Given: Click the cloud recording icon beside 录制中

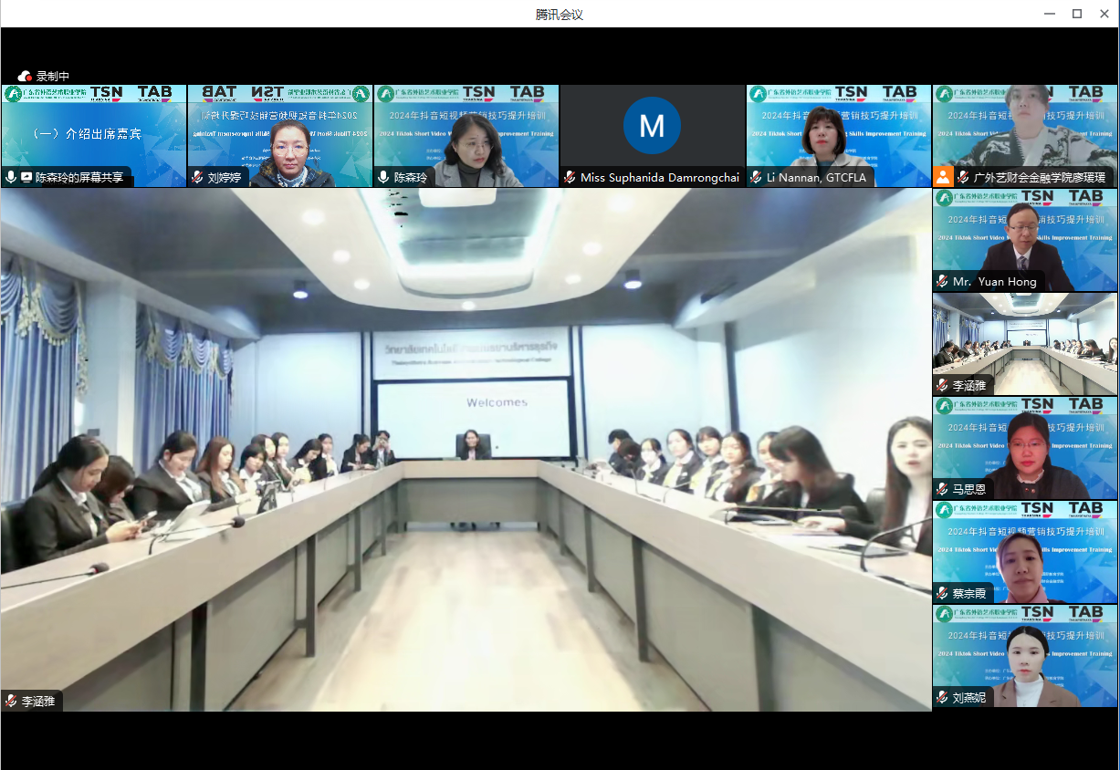Looking at the screenshot, I should pyautogui.click(x=25, y=77).
